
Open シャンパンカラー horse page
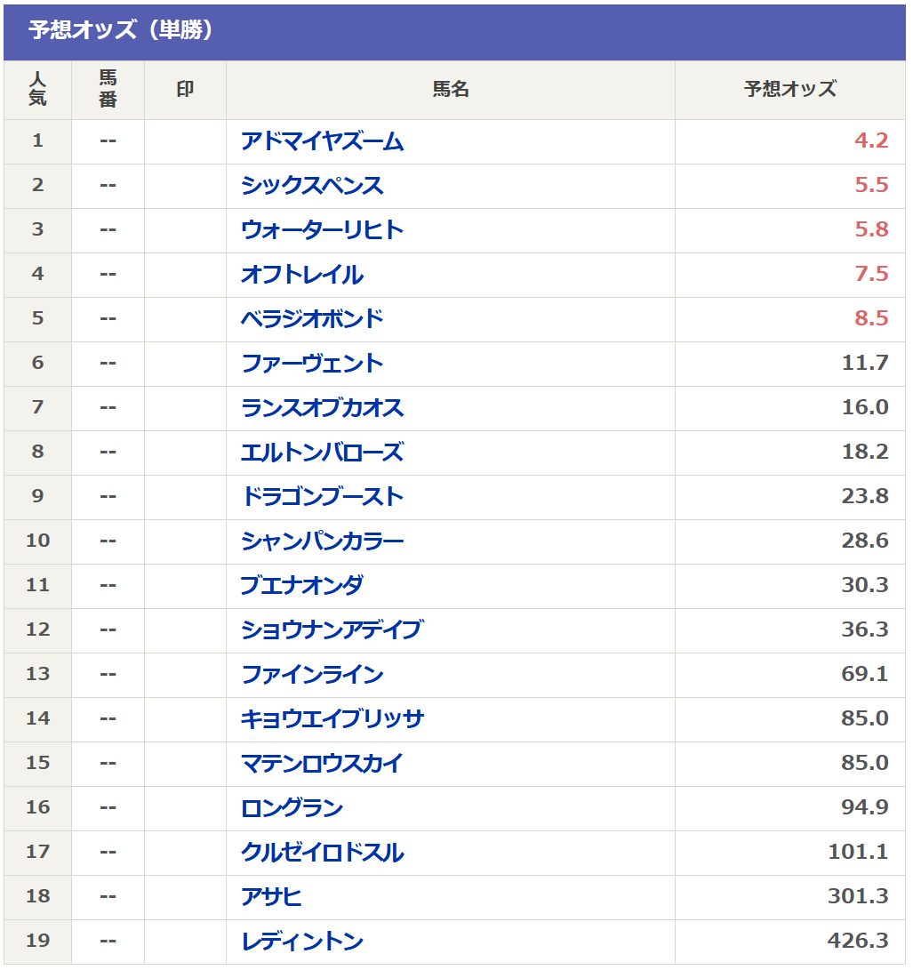coord(322,541)
